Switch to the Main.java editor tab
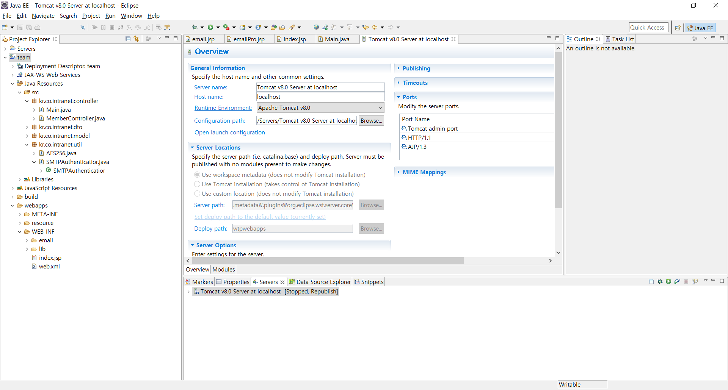 pos(337,39)
